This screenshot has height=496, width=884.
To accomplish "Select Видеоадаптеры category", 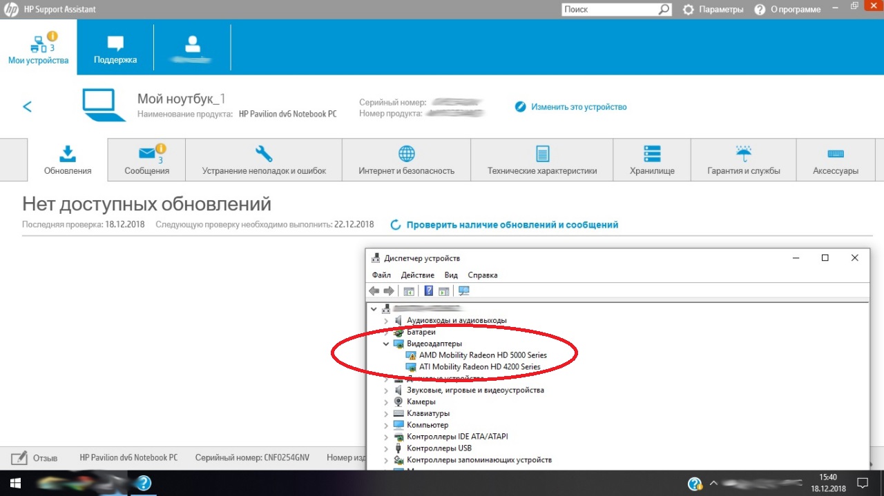I will (434, 344).
